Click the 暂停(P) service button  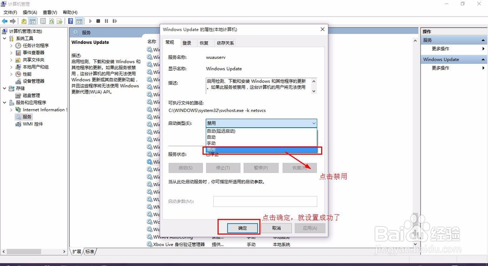click(261, 168)
